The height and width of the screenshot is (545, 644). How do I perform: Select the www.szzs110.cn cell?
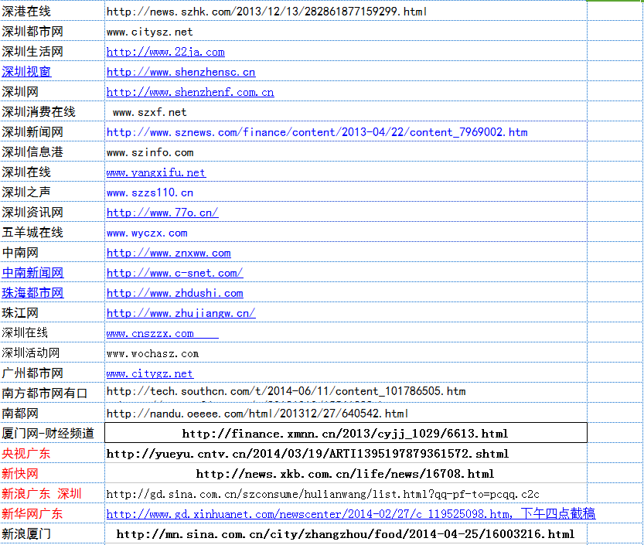[346, 192]
